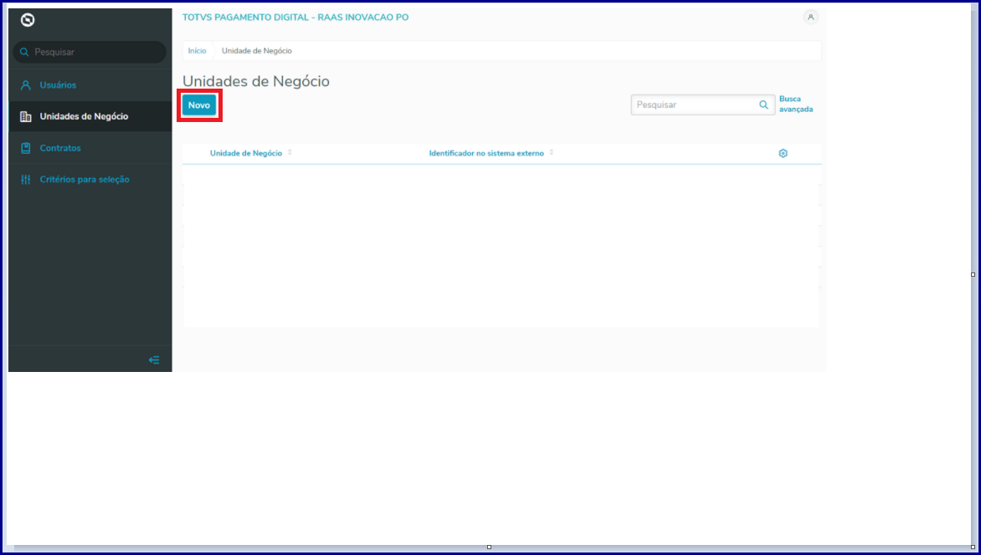Sort by Identificador no sistema externo arrows
Image resolution: width=981 pixels, height=555 pixels.
[552, 152]
